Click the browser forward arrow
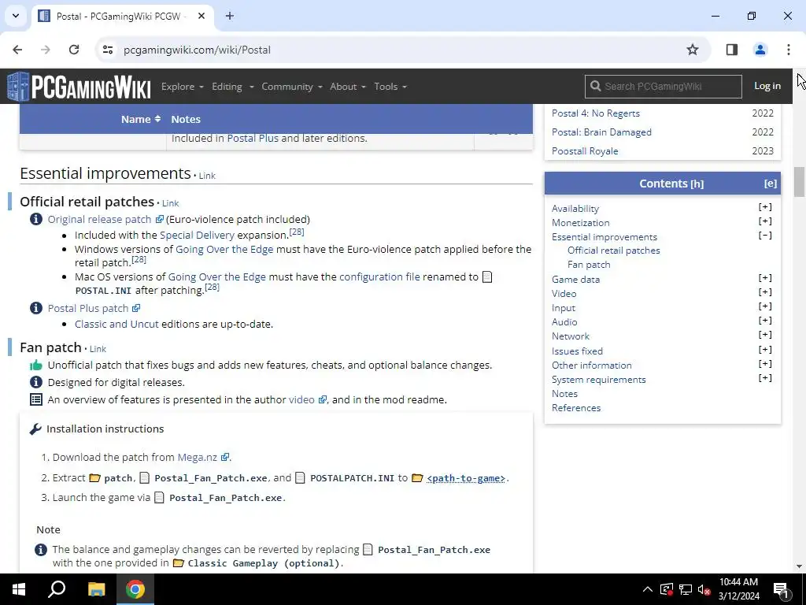 [x=46, y=50]
